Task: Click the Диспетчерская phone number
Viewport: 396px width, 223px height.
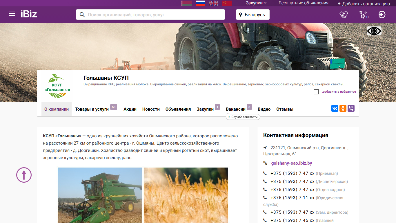Action: click(x=293, y=181)
